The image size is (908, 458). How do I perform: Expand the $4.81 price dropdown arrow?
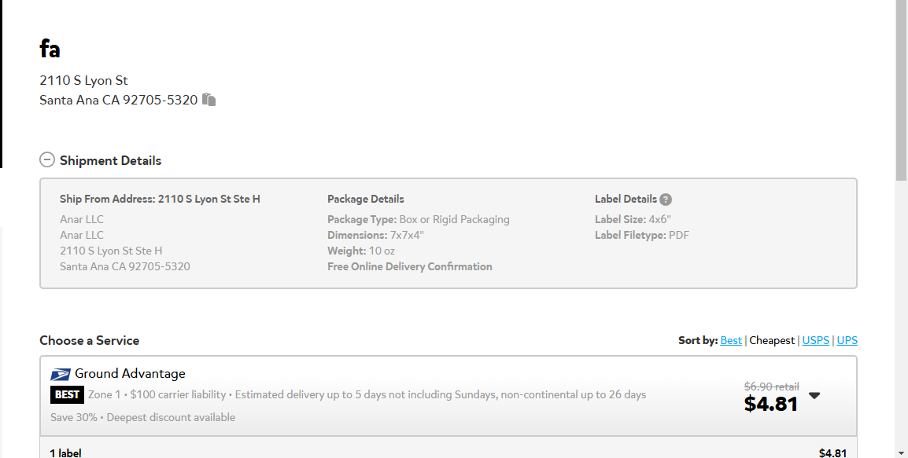(x=814, y=396)
